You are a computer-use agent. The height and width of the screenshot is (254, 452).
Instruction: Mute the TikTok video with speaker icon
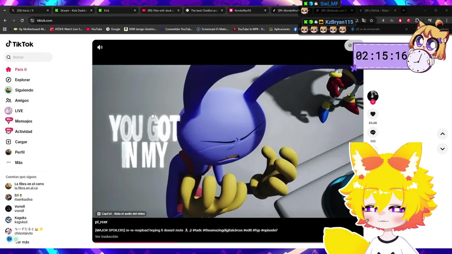(x=100, y=47)
